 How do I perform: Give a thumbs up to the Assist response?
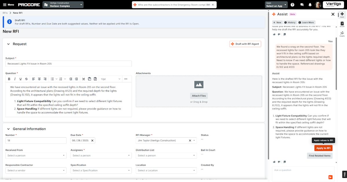click(274, 162)
